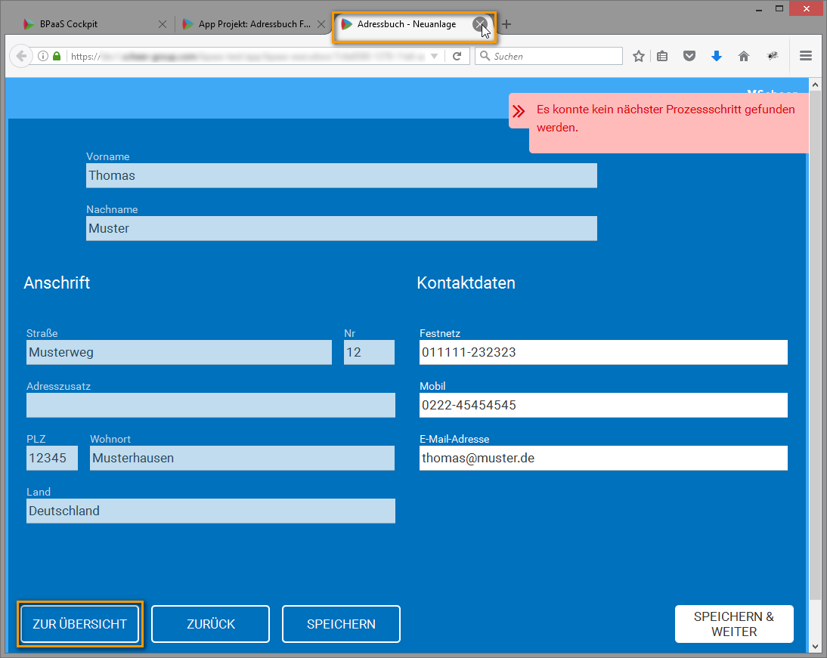Screen dimensions: 827x658
Task: Expand the URL bar history dropdown
Action: [x=434, y=56]
